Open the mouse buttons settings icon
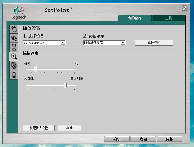 tap(14, 29)
